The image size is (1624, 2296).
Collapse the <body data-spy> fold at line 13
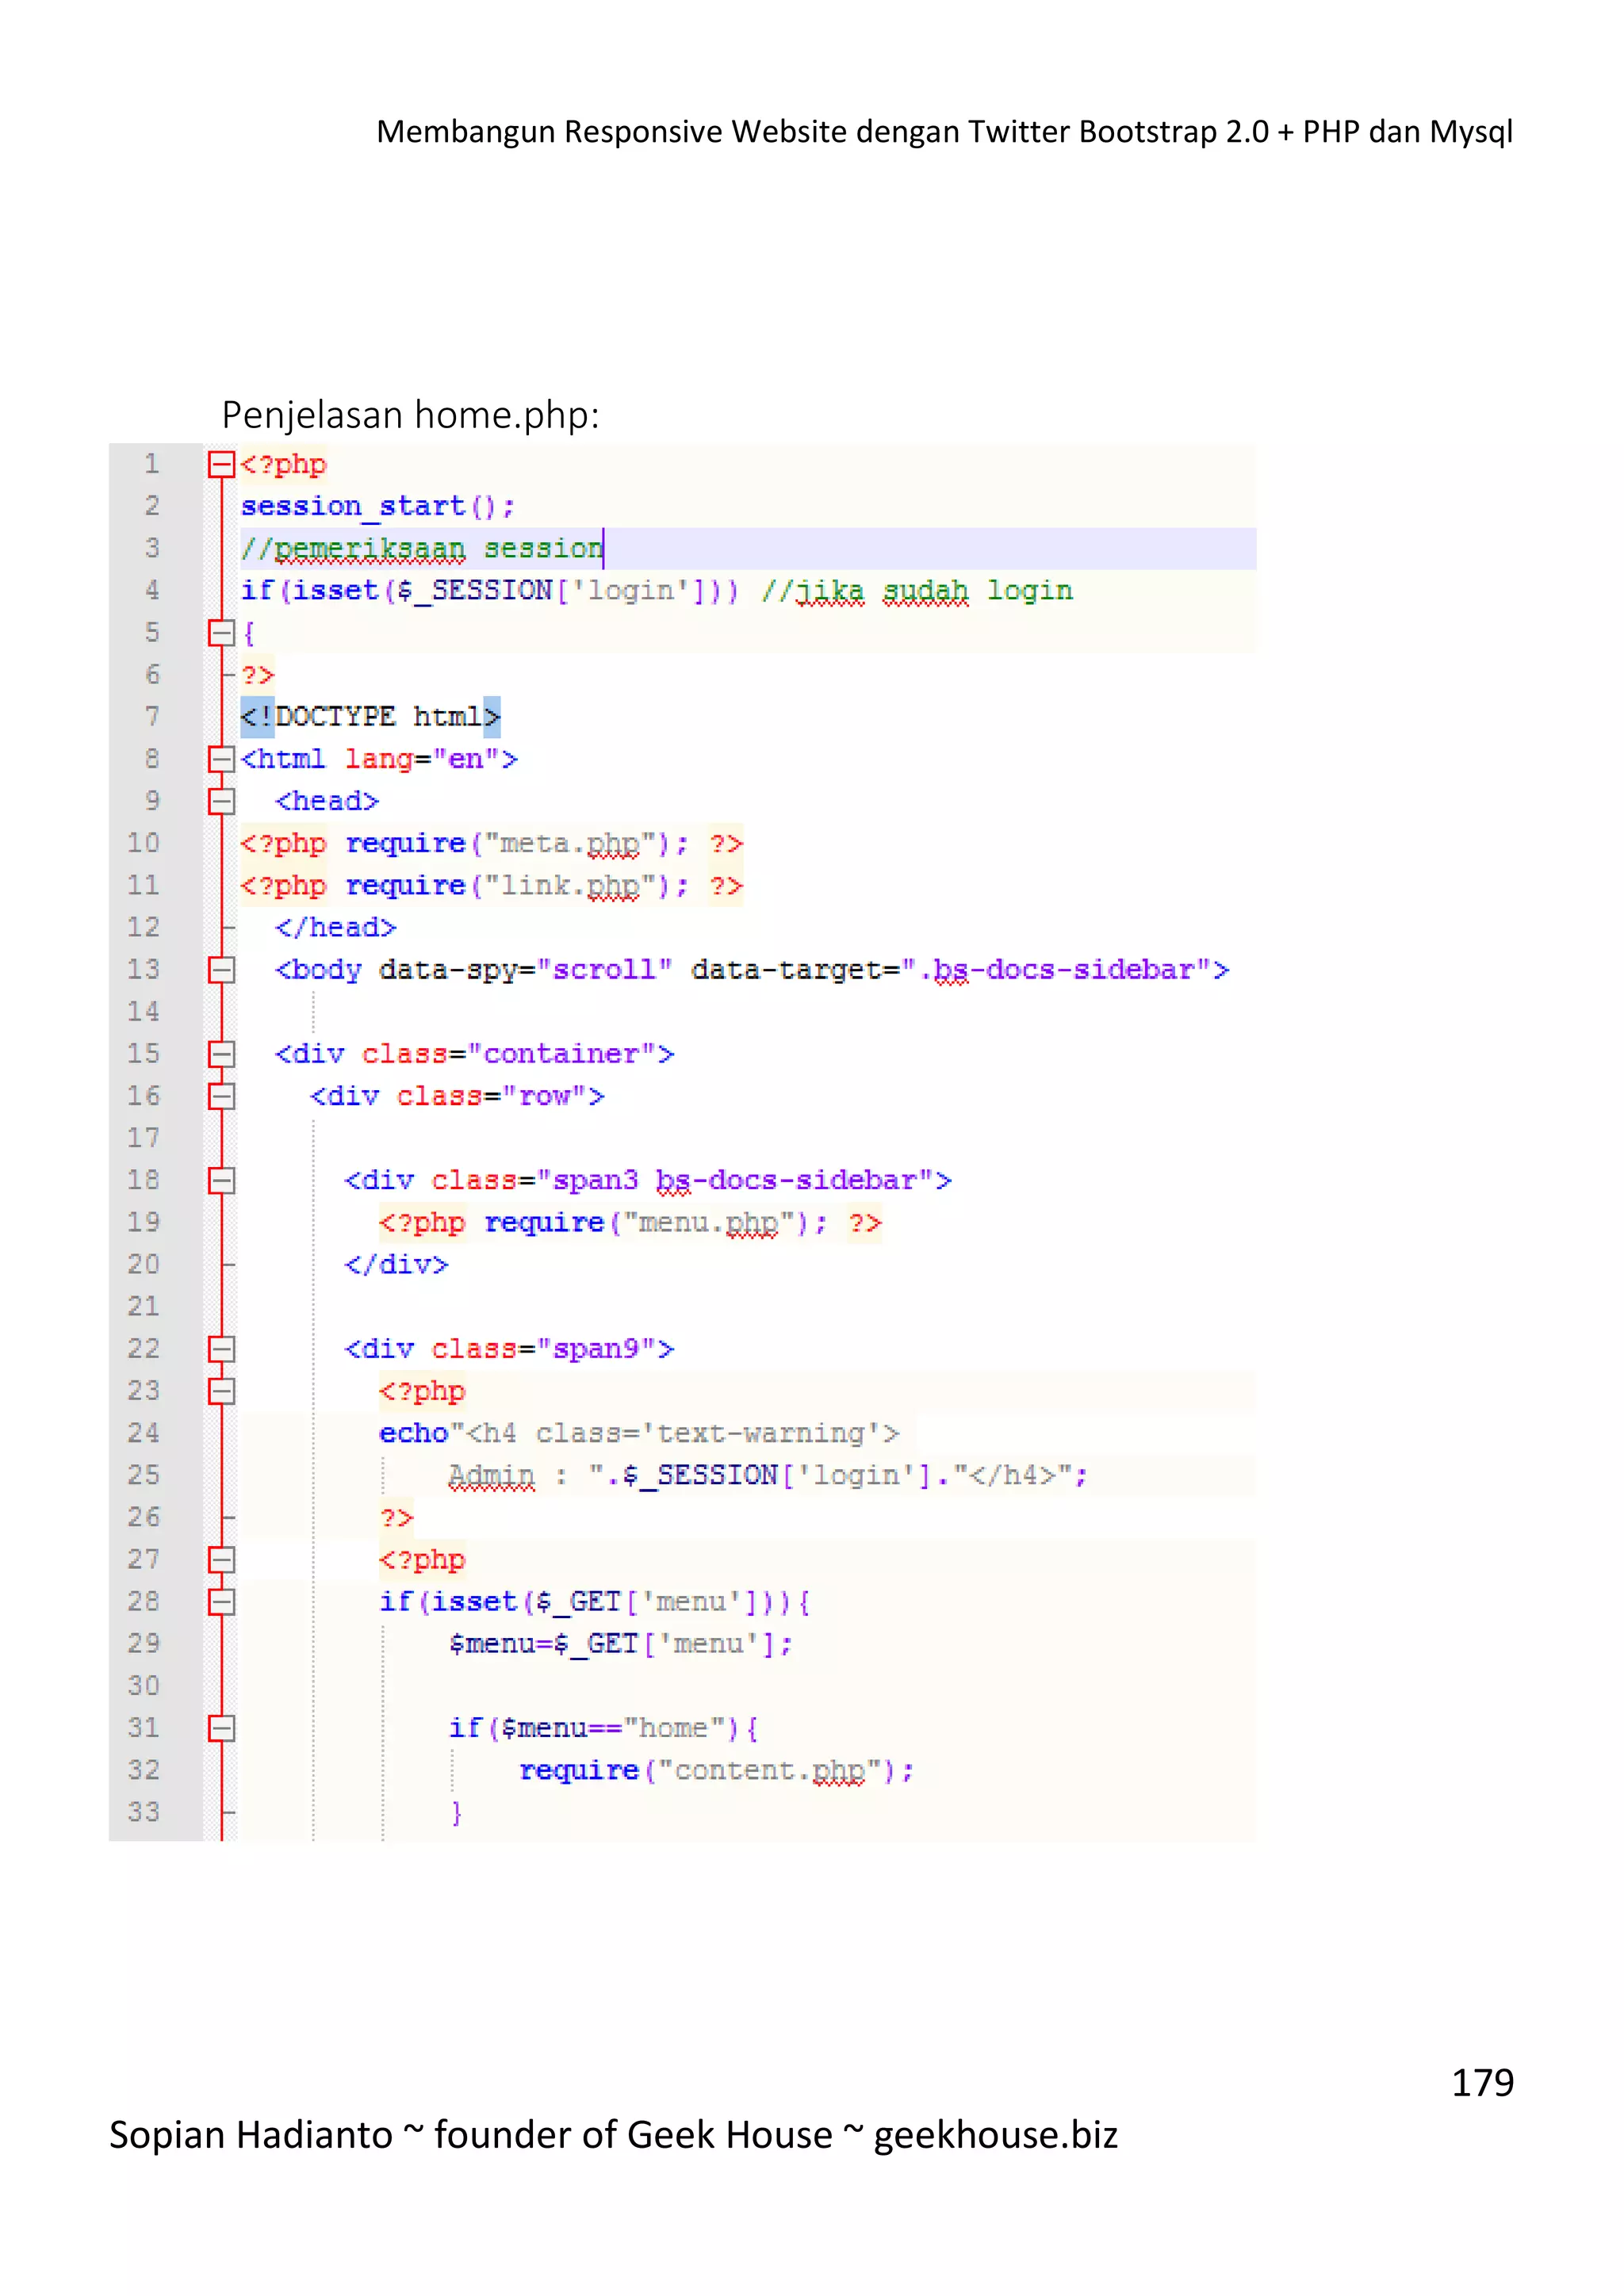click(x=221, y=969)
